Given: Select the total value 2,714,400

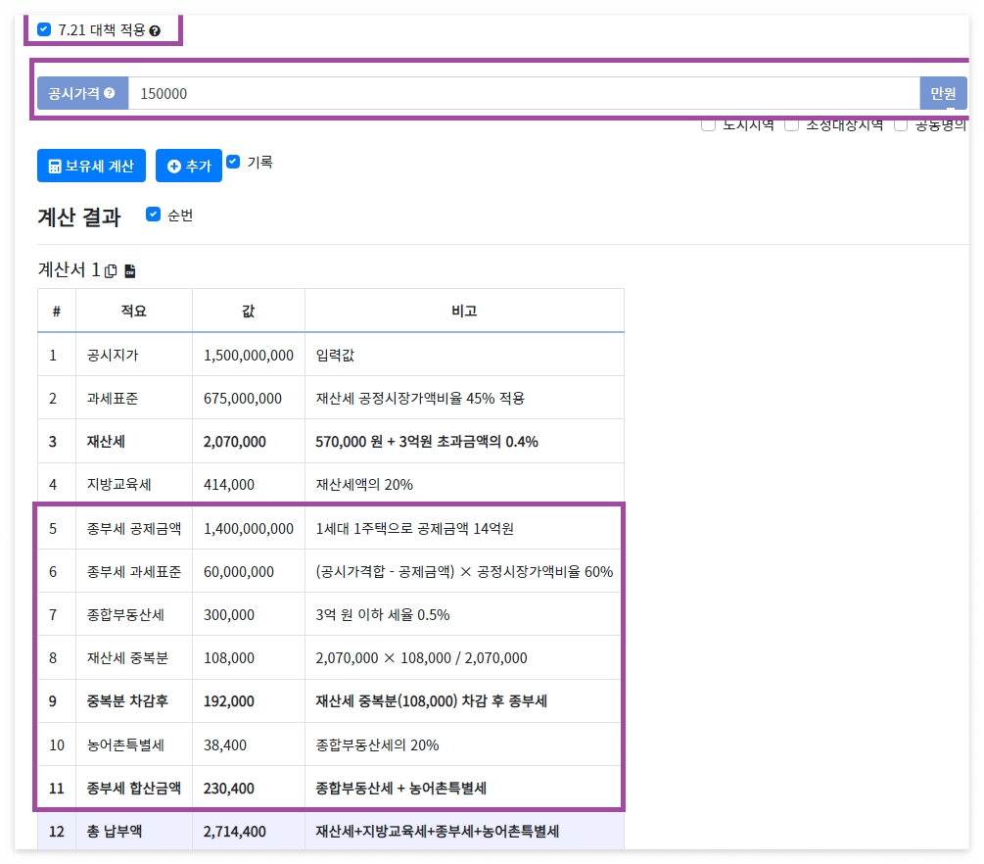Looking at the screenshot, I should tap(235, 832).
